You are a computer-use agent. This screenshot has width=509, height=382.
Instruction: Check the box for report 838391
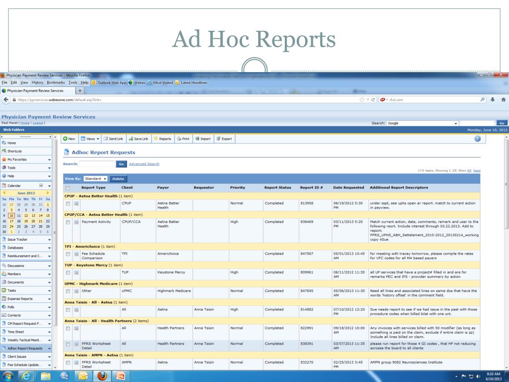point(68,344)
